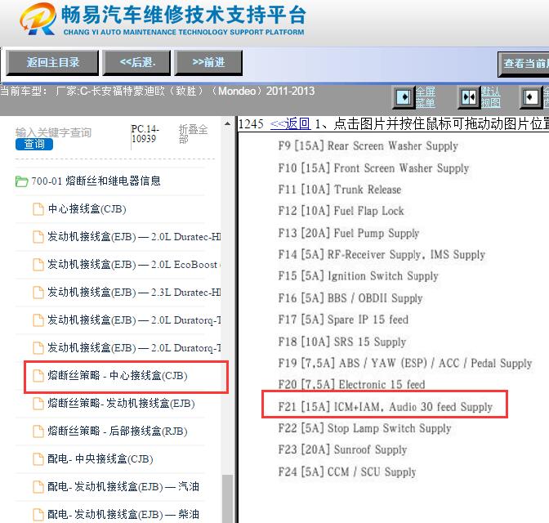Viewport: 549px width, 523px height.
Task: Click the 当前车型 Mondeo 2011-2013 label
Action: pyautogui.click(x=157, y=91)
